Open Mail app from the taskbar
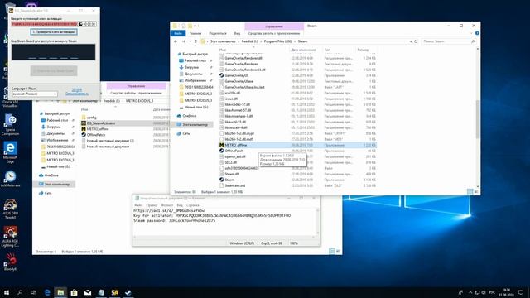 click(88, 292)
